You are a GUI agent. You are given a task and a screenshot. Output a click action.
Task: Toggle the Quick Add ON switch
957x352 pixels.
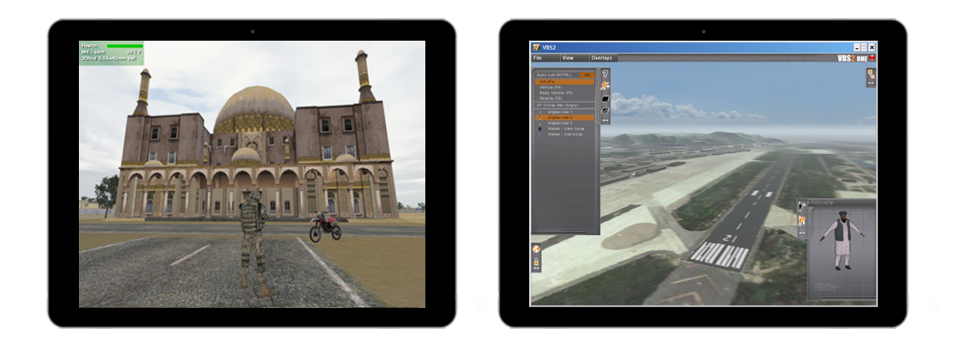[x=586, y=75]
